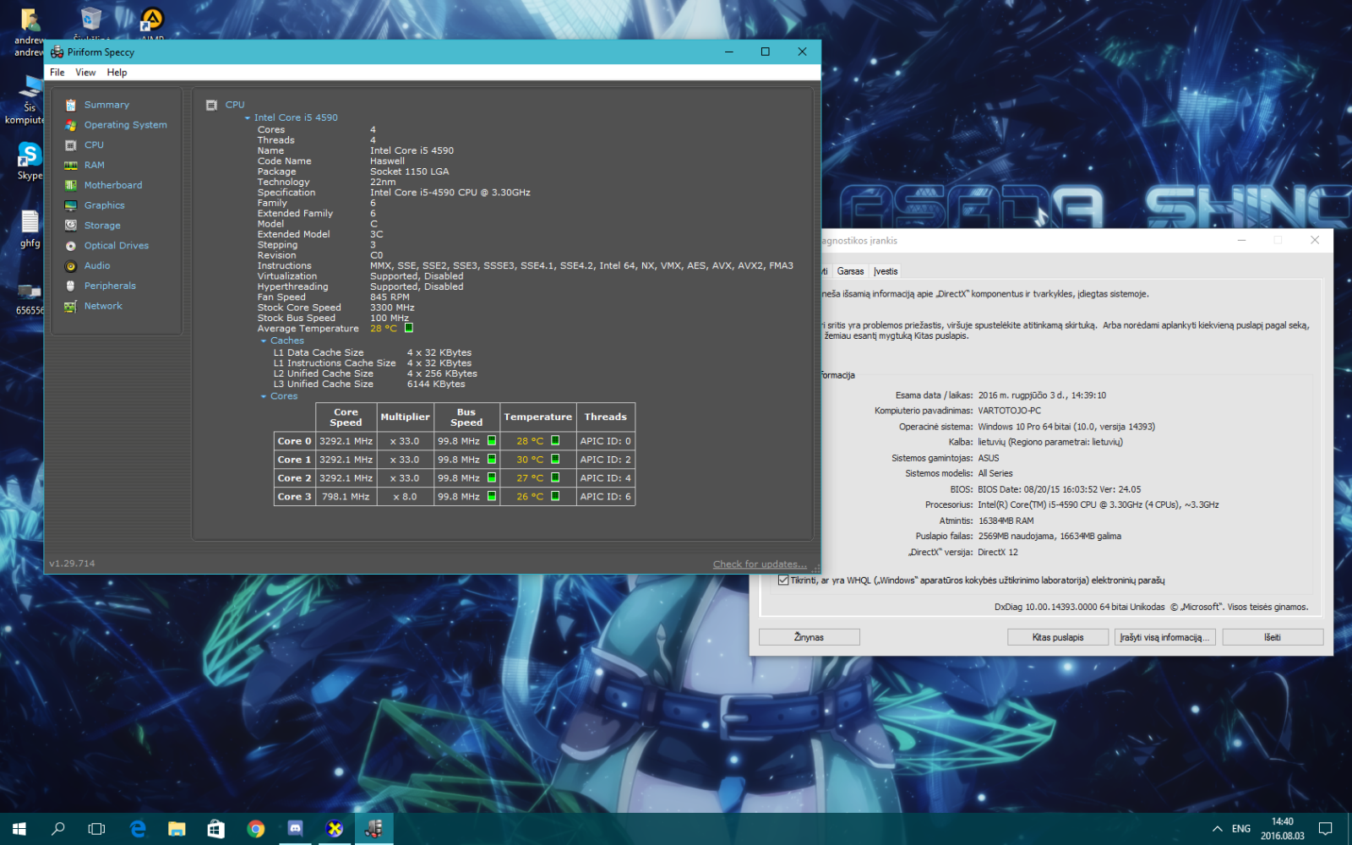
Task: Open the Storage drive icon
Action: pyautogui.click(x=71, y=226)
